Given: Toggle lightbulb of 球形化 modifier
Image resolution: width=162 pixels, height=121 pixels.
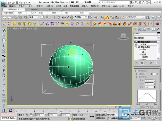Looking at the screenshot, I should (136, 44).
